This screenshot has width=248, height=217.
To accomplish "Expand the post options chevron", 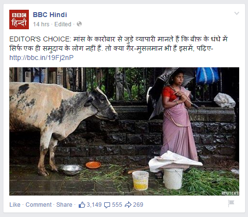I will click(237, 13).
